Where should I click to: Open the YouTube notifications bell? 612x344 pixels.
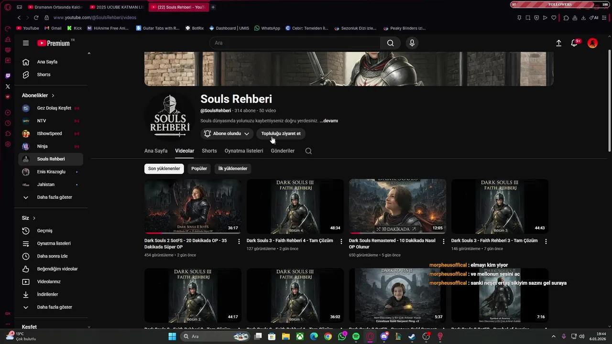point(575,43)
